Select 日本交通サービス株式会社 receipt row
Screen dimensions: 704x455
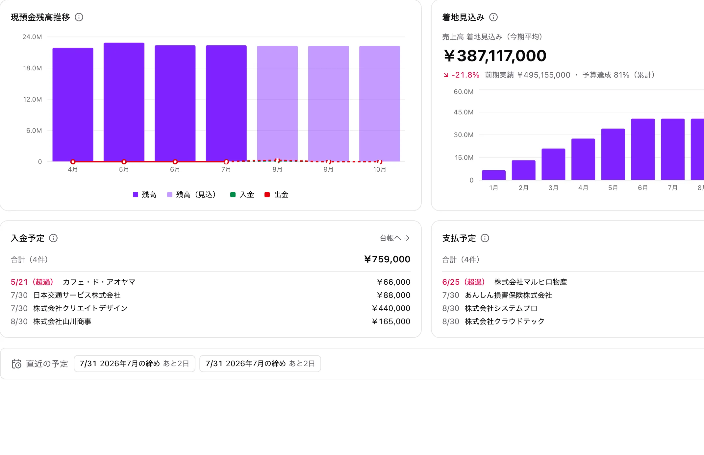211,295
